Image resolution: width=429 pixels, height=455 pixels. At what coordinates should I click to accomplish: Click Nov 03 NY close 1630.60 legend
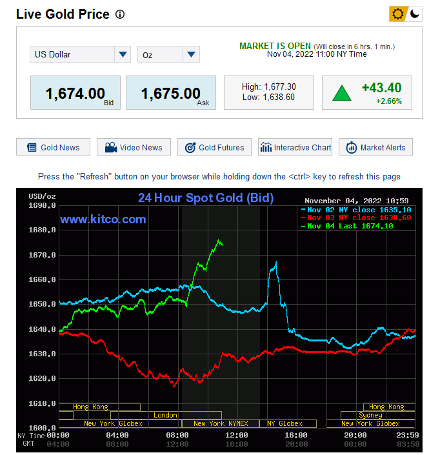point(356,217)
